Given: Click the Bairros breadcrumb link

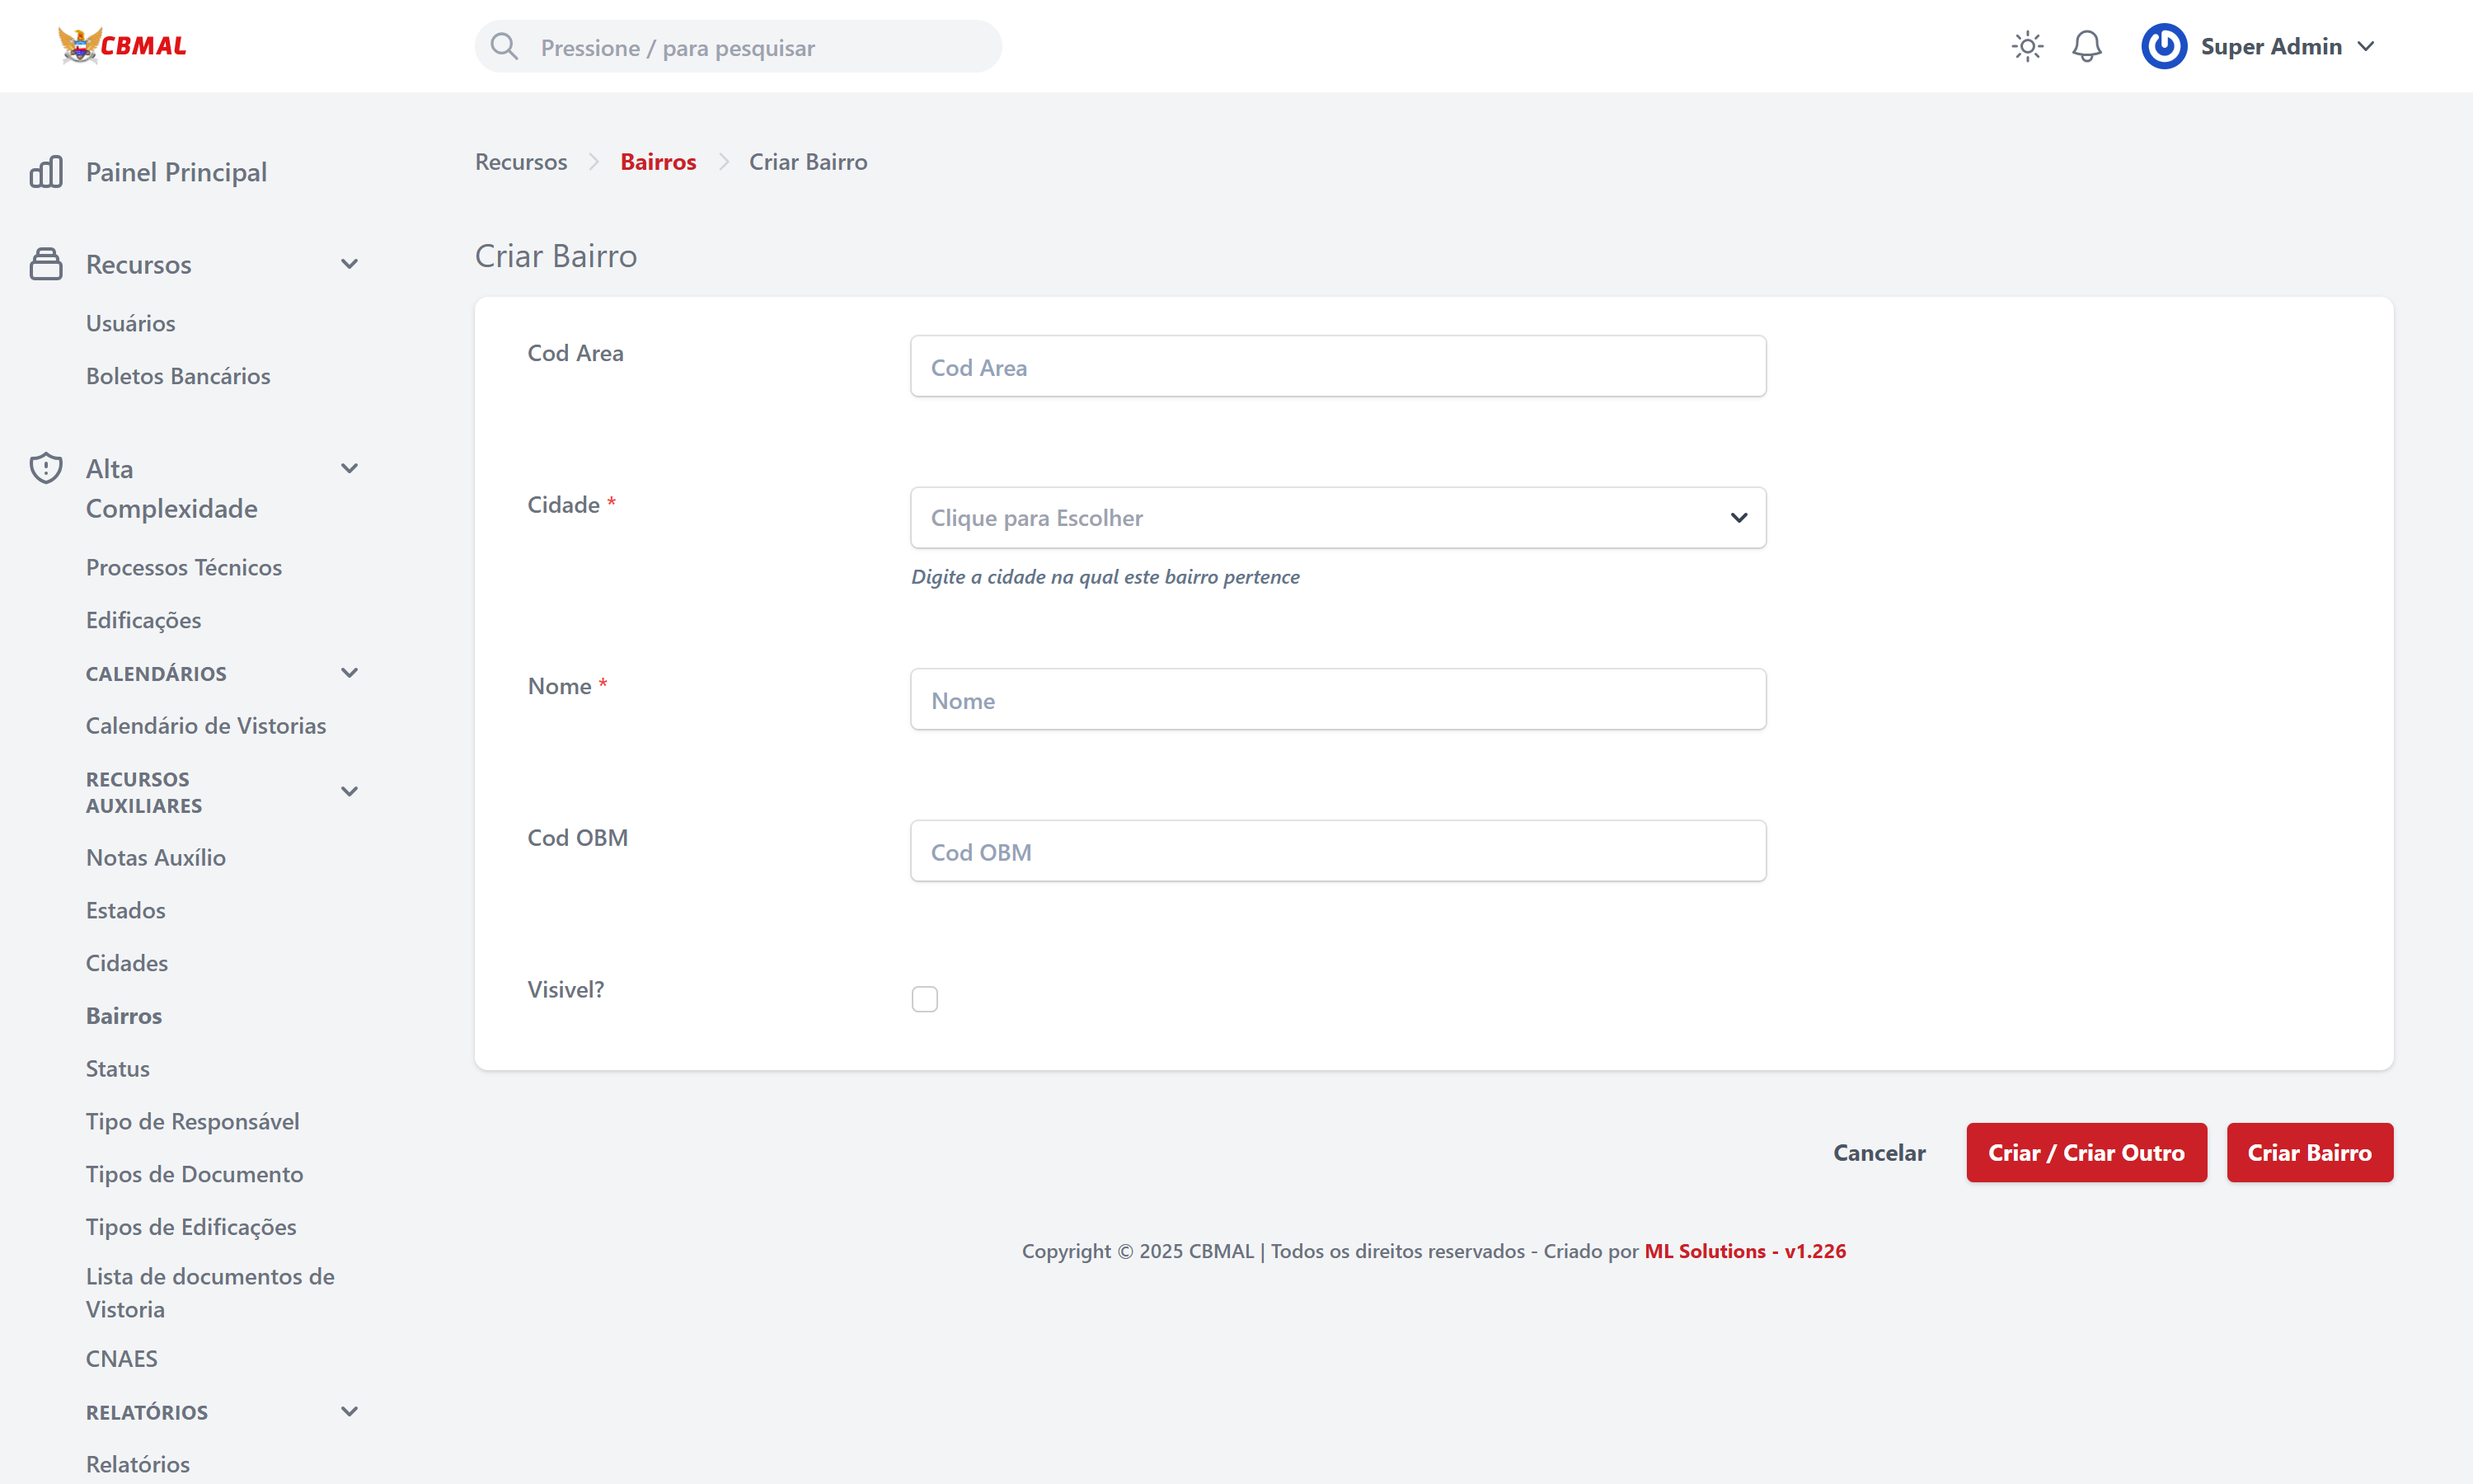Looking at the screenshot, I should (658, 162).
